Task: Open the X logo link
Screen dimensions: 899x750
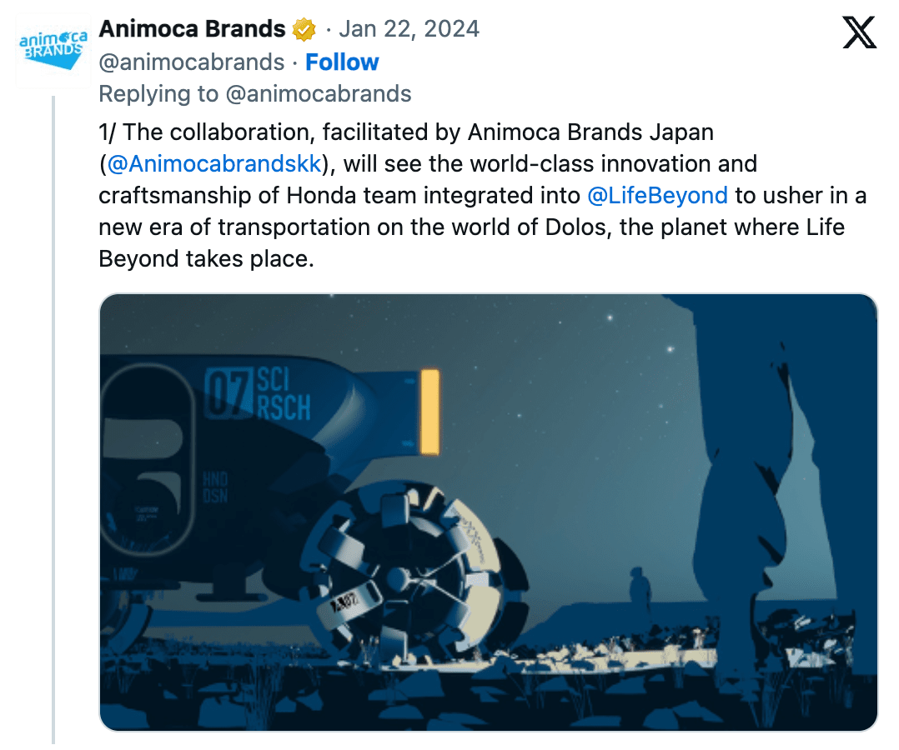Action: tap(858, 33)
